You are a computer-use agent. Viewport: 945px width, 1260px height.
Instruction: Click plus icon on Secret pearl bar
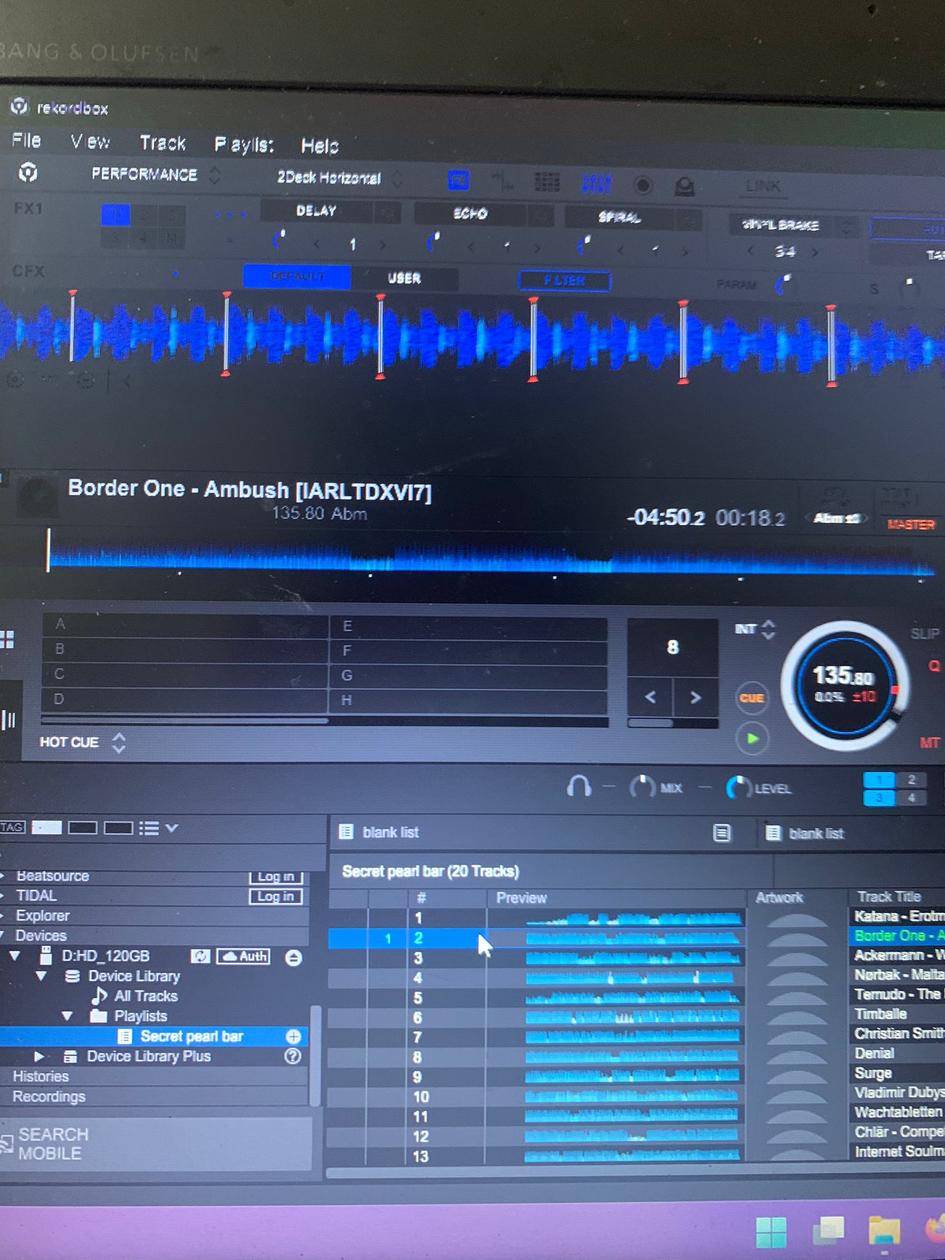coord(293,1037)
